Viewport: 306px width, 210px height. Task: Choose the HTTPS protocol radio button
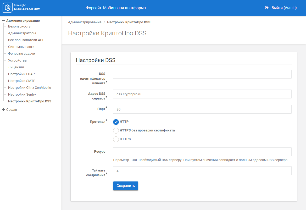(x=116, y=139)
